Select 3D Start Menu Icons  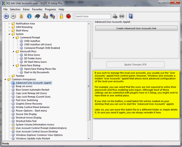pyautogui.click(x=35, y=62)
